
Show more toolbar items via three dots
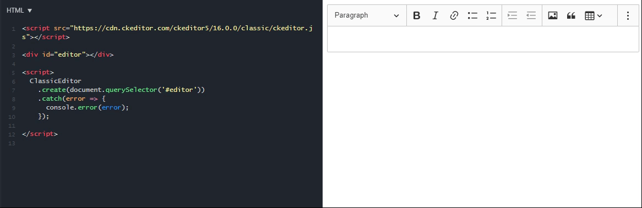pos(628,15)
